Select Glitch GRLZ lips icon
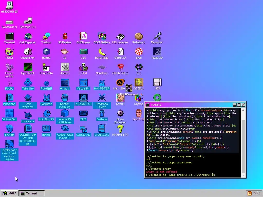This screenshot has width=263, height=197. [x=120, y=69]
